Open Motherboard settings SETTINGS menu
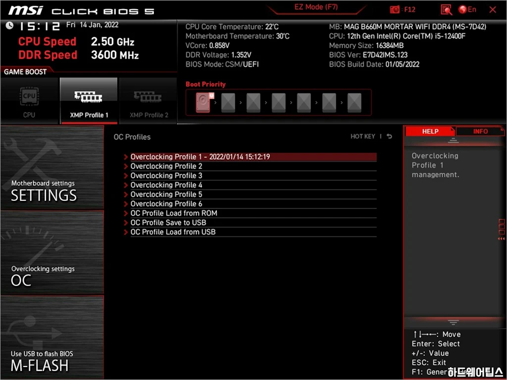Viewport: 507px width, 380px height. pyautogui.click(x=52, y=167)
